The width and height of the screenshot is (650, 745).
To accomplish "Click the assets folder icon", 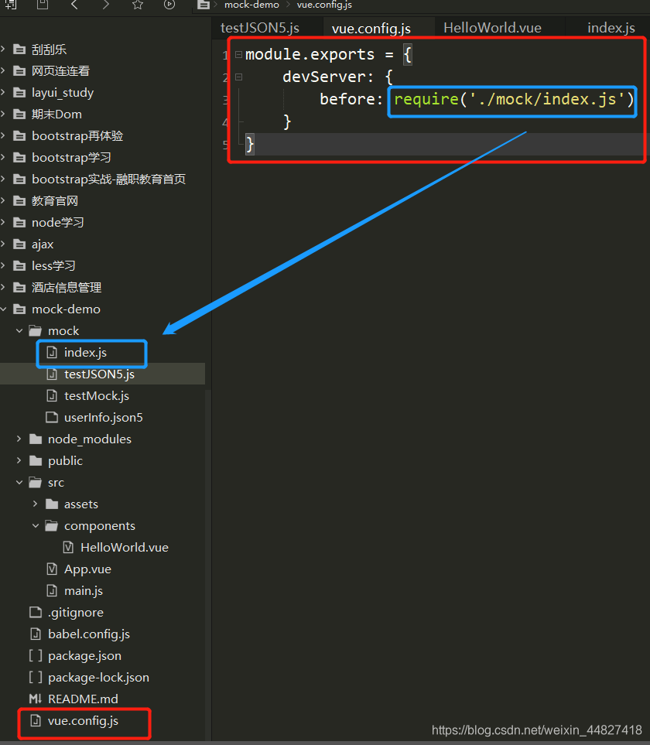I will [52, 504].
